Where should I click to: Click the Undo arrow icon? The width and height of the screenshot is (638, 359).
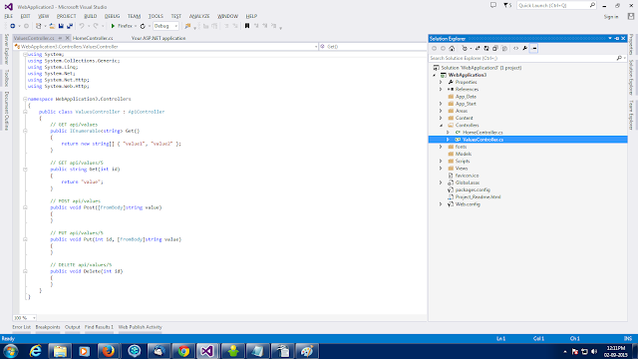pyautogui.click(x=82, y=26)
